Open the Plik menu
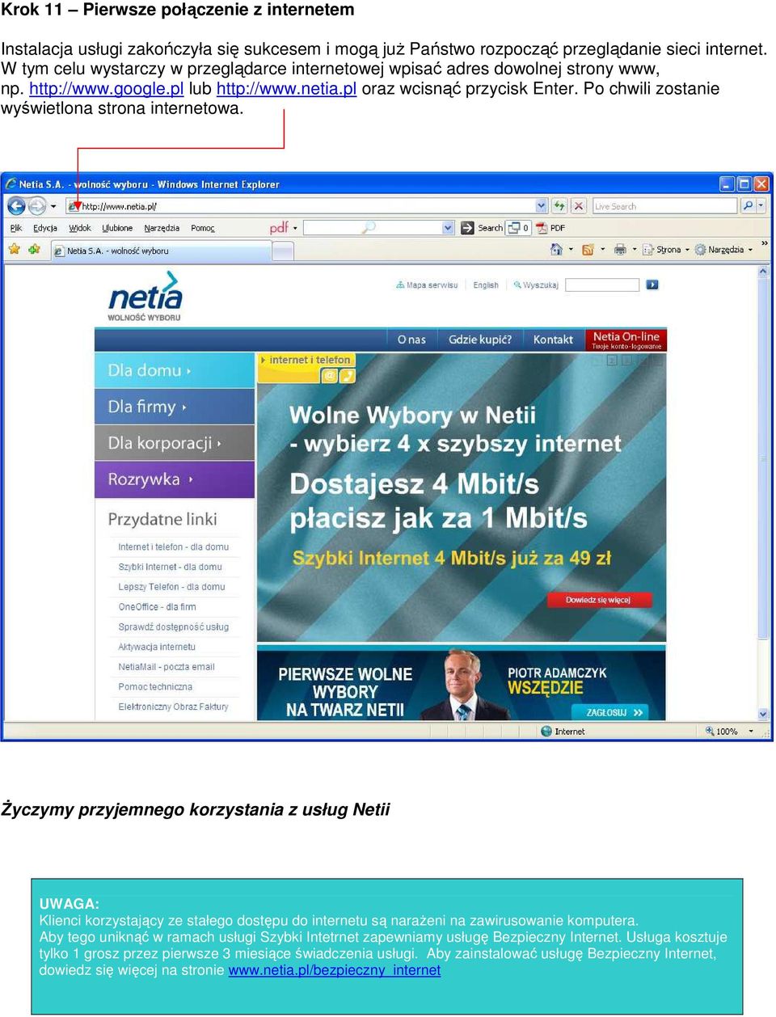The image size is (776, 1017). tap(16, 228)
